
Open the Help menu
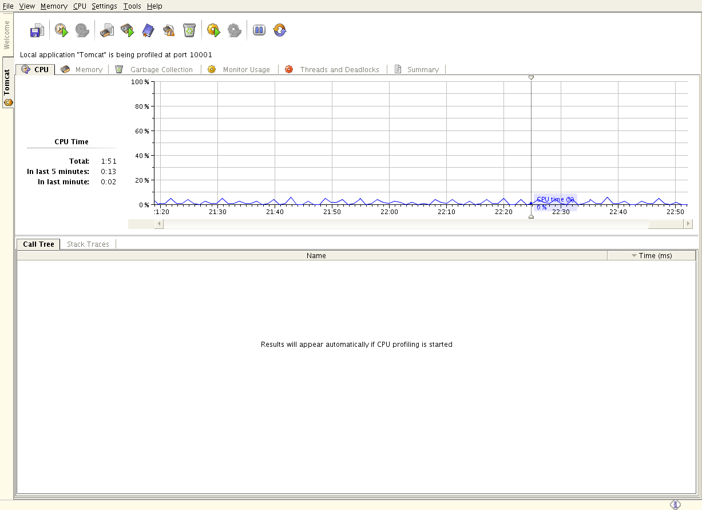(154, 6)
